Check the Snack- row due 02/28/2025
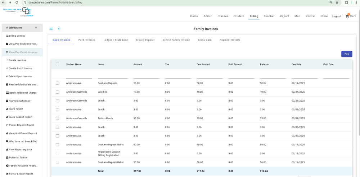Image resolution: width=360 pixels, height=177 pixels. pyautogui.click(x=57, y=101)
